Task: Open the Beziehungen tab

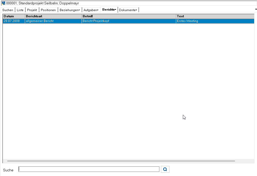Action: point(70,10)
